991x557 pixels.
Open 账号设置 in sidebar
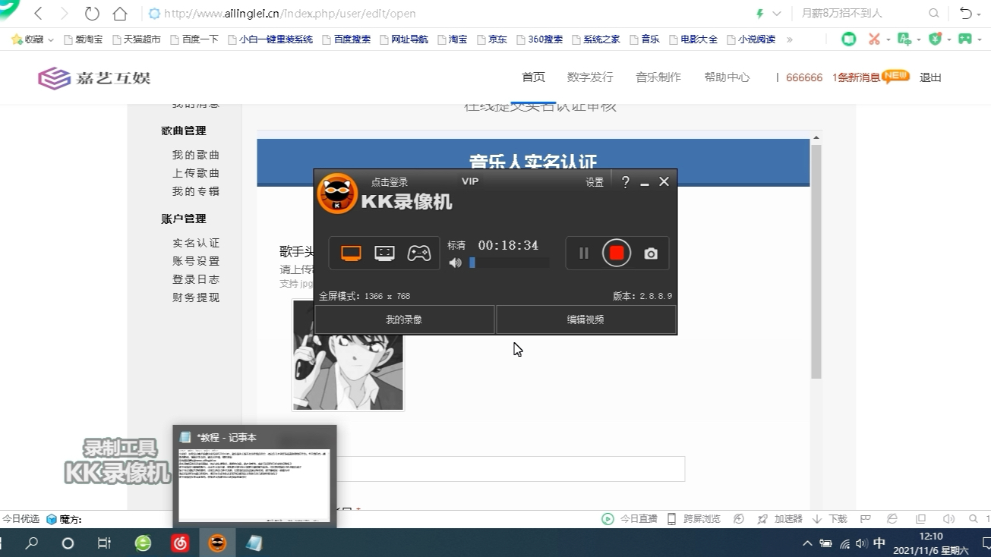[x=196, y=261]
